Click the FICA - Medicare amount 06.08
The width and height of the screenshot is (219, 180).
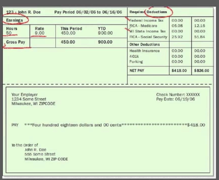click(x=177, y=26)
